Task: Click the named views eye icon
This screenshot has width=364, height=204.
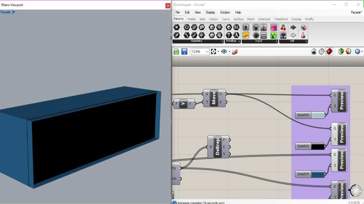Action: tap(224, 51)
